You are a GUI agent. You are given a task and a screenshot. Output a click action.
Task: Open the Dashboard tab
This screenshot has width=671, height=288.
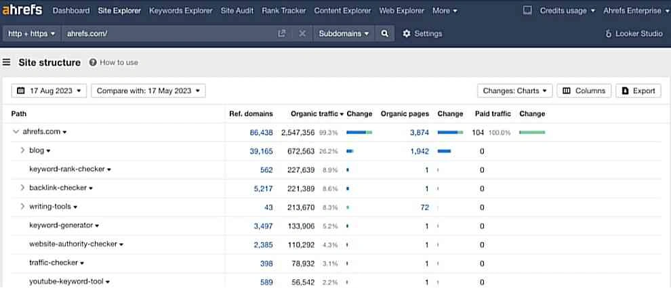(71, 11)
